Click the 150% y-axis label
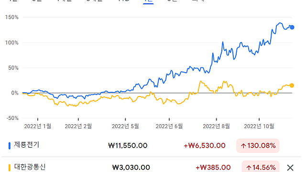The height and width of the screenshot is (172, 306). [11, 17]
